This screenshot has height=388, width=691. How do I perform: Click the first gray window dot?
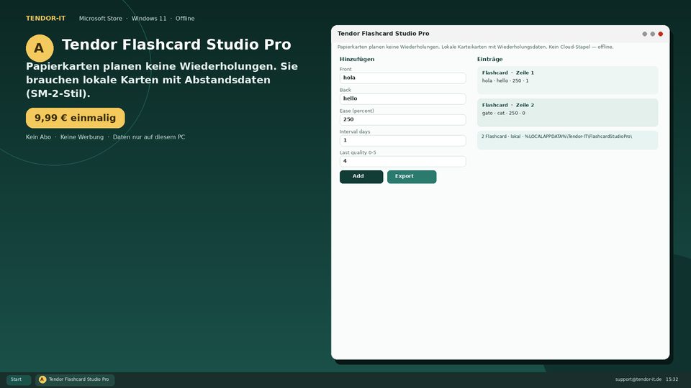click(x=644, y=34)
